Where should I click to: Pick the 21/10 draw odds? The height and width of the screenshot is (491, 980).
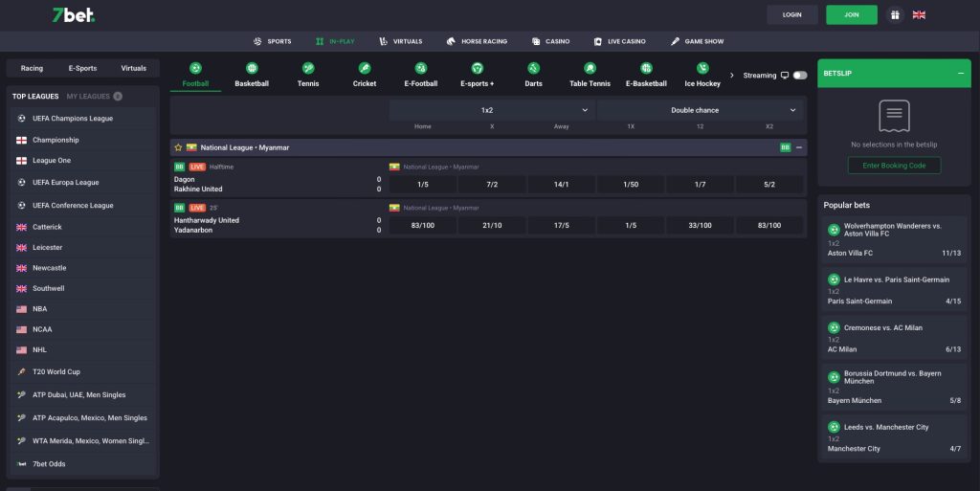492,225
